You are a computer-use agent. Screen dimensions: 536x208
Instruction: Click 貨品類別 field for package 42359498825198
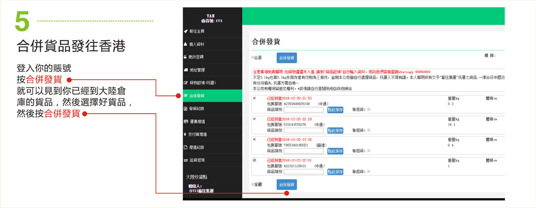[303, 110]
